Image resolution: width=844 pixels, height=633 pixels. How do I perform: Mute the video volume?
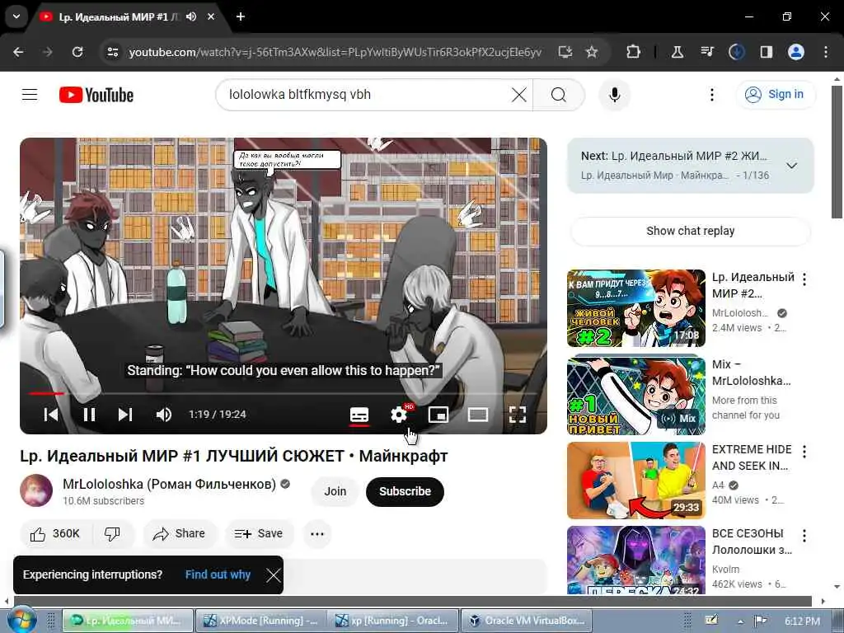[x=164, y=415]
